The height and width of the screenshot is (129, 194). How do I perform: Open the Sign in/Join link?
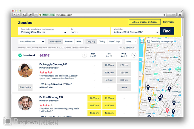coord(168,22)
